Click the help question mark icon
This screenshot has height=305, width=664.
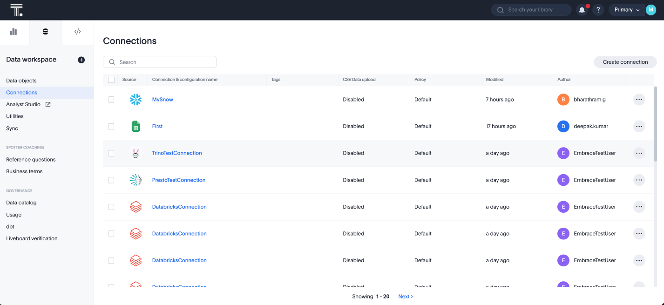pyautogui.click(x=598, y=9)
